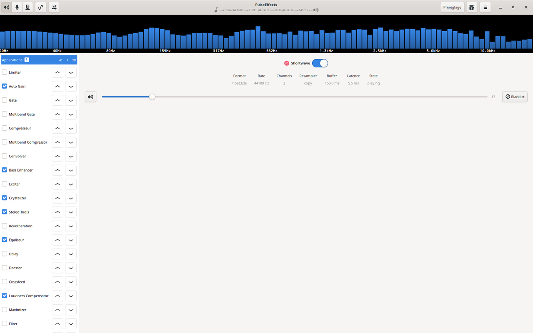Move Exciter up
Viewport: 533px width, 333px height.
click(x=58, y=184)
